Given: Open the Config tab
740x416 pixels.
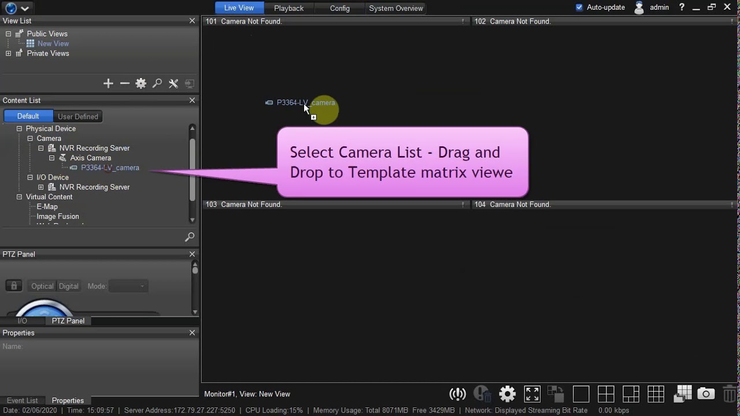Looking at the screenshot, I should (339, 8).
